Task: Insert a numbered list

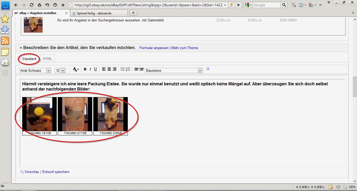Action: click(x=128, y=69)
